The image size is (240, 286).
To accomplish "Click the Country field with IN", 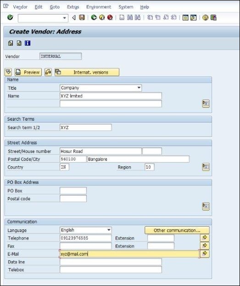I will click(64, 167).
